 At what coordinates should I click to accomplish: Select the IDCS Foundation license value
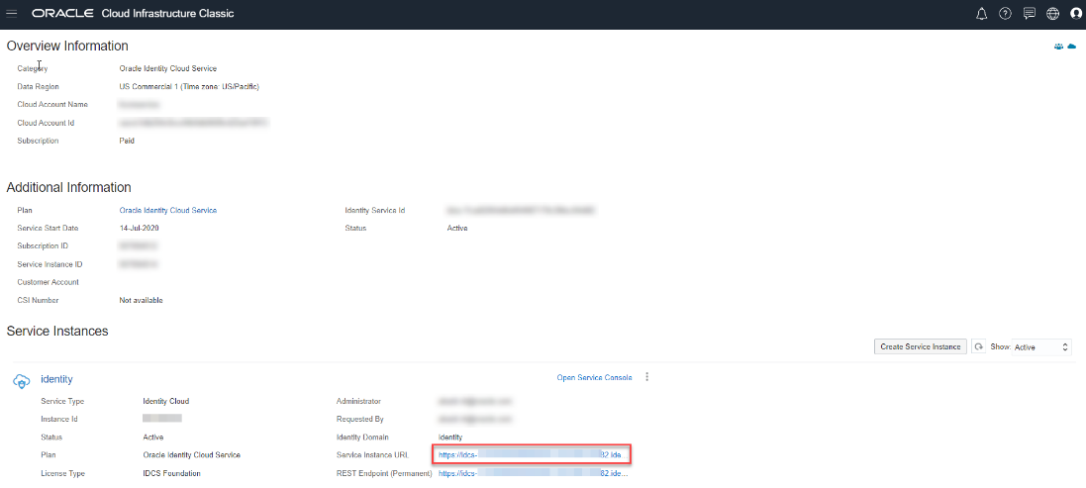[x=172, y=473]
